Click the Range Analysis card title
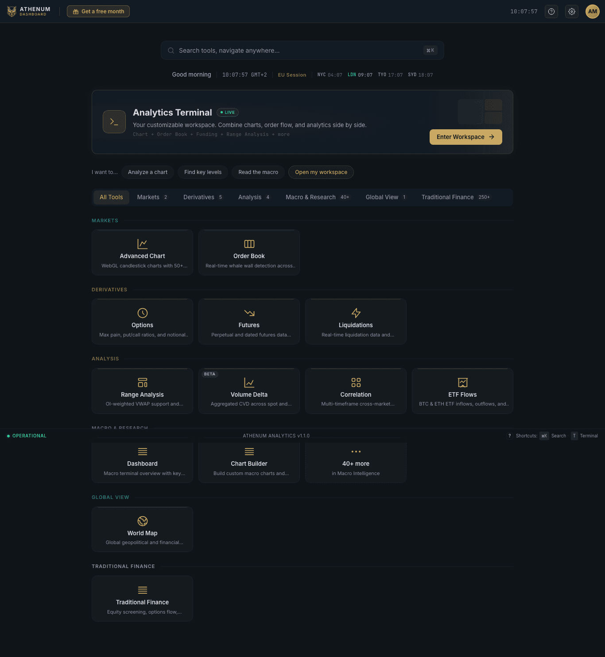 coord(142,394)
